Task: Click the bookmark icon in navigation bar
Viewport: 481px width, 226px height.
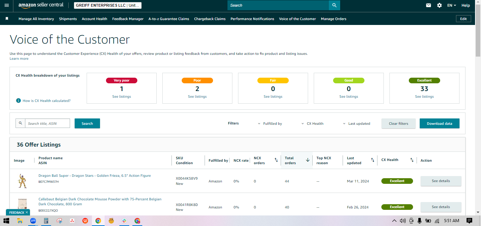Action: click(7, 19)
